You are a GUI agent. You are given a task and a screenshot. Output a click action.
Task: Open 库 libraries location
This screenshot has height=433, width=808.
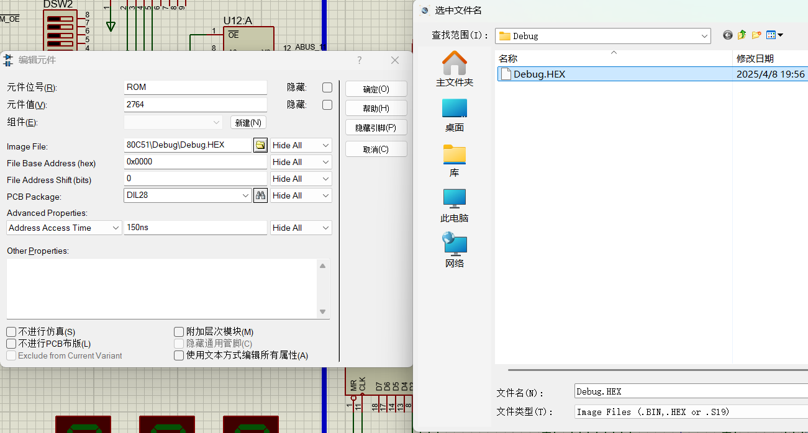[x=455, y=161]
